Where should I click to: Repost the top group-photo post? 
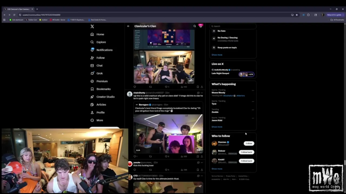(151, 87)
